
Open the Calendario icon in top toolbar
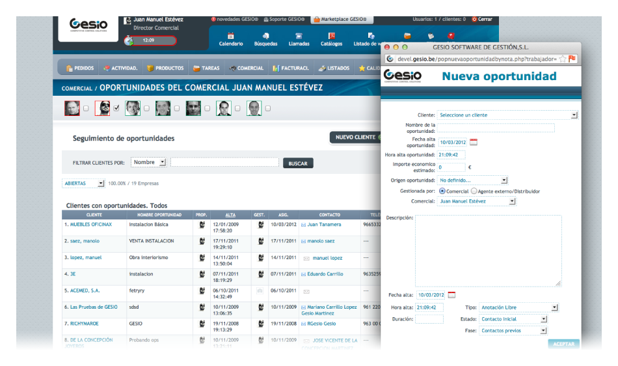231,39
